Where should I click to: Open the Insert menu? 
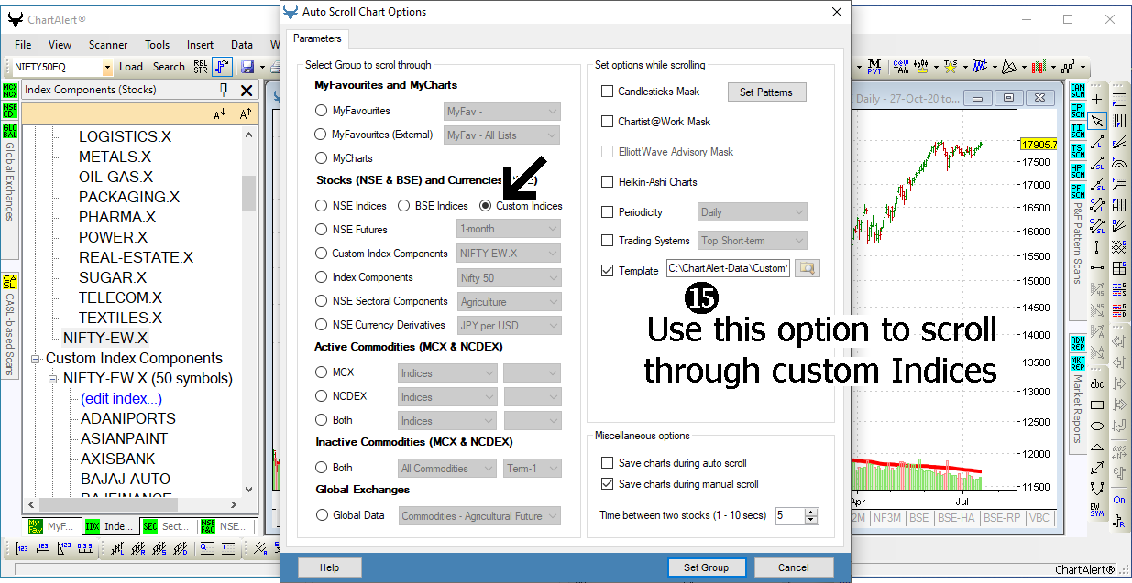click(x=200, y=44)
